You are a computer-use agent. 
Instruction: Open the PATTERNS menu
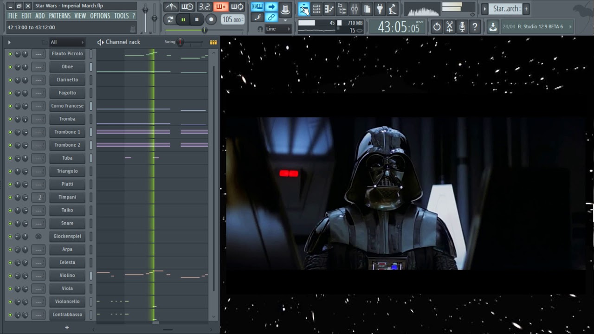[60, 16]
